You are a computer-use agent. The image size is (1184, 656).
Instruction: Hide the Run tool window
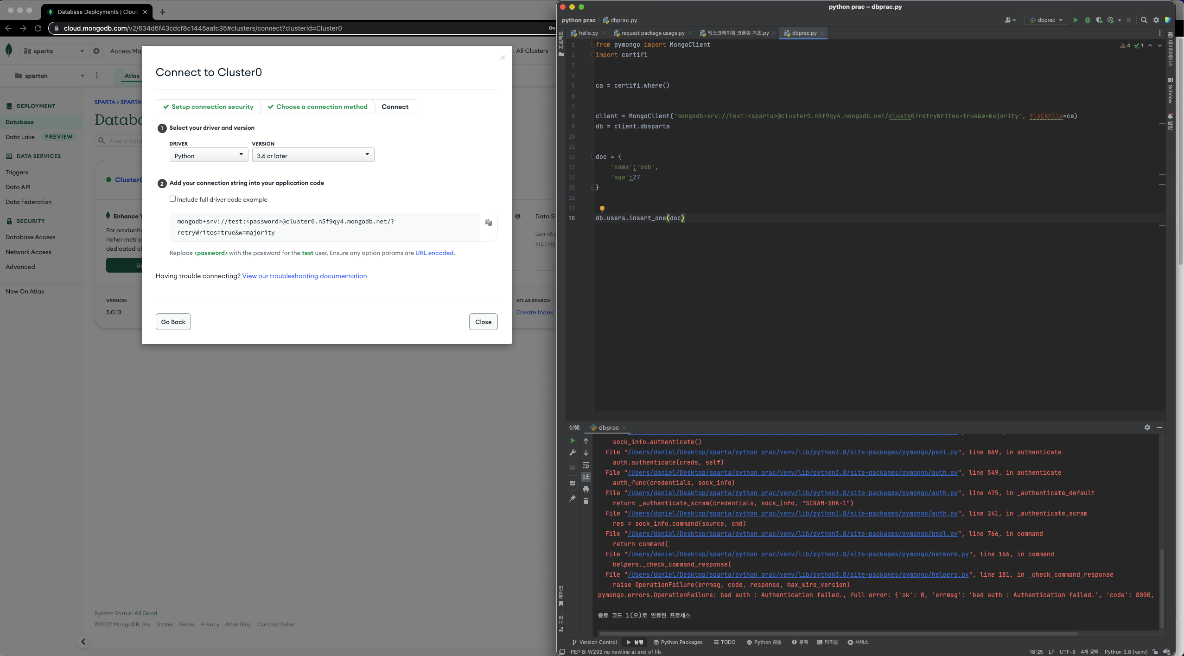[x=1159, y=427]
